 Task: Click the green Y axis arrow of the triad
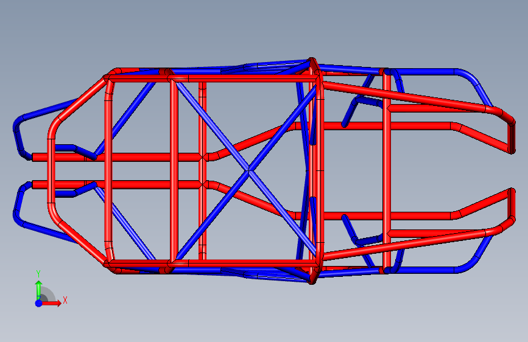(39, 290)
